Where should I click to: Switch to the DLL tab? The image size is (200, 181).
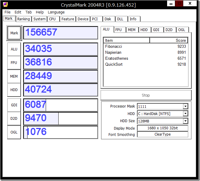coord(121,19)
